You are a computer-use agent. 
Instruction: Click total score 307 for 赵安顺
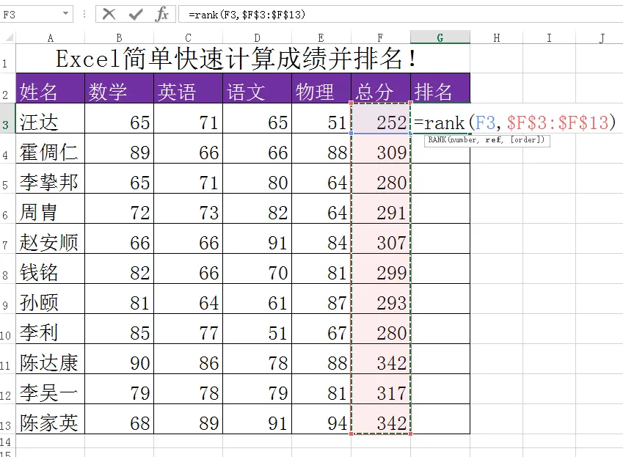point(381,238)
